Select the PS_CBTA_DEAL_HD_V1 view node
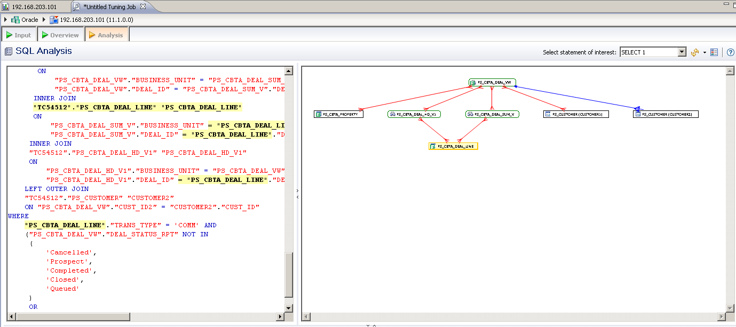736x327 pixels. 414,114
